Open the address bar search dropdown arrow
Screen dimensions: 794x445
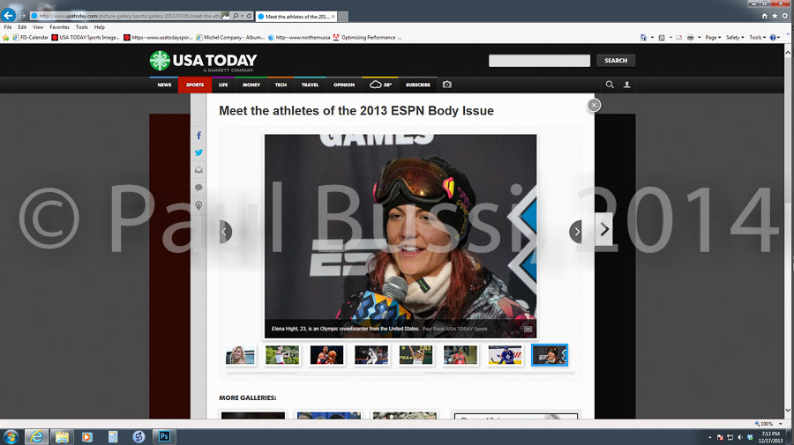click(x=242, y=16)
